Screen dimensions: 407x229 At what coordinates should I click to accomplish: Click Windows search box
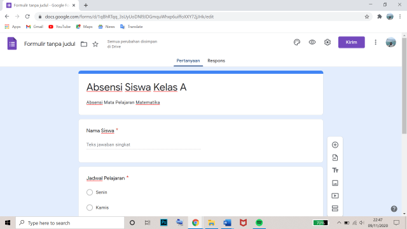coord(70,223)
